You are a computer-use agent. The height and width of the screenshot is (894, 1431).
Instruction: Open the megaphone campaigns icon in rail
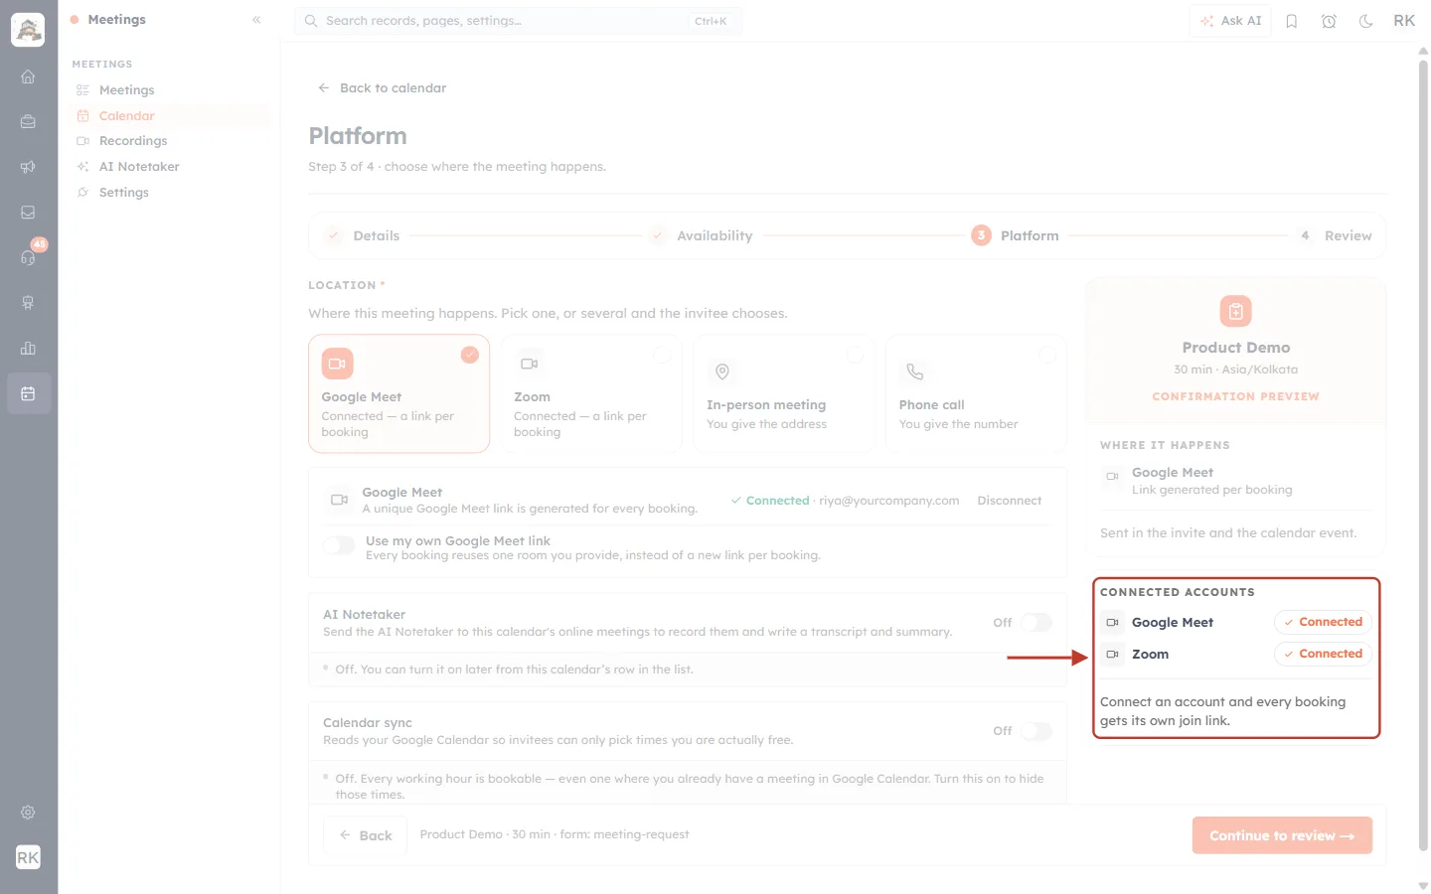[28, 167]
